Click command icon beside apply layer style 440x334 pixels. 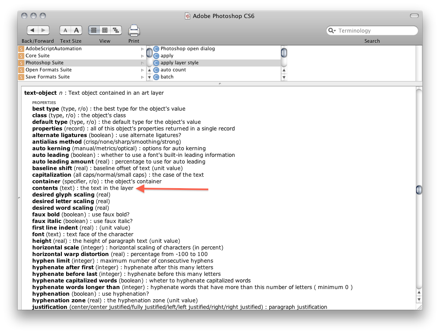(x=156, y=63)
